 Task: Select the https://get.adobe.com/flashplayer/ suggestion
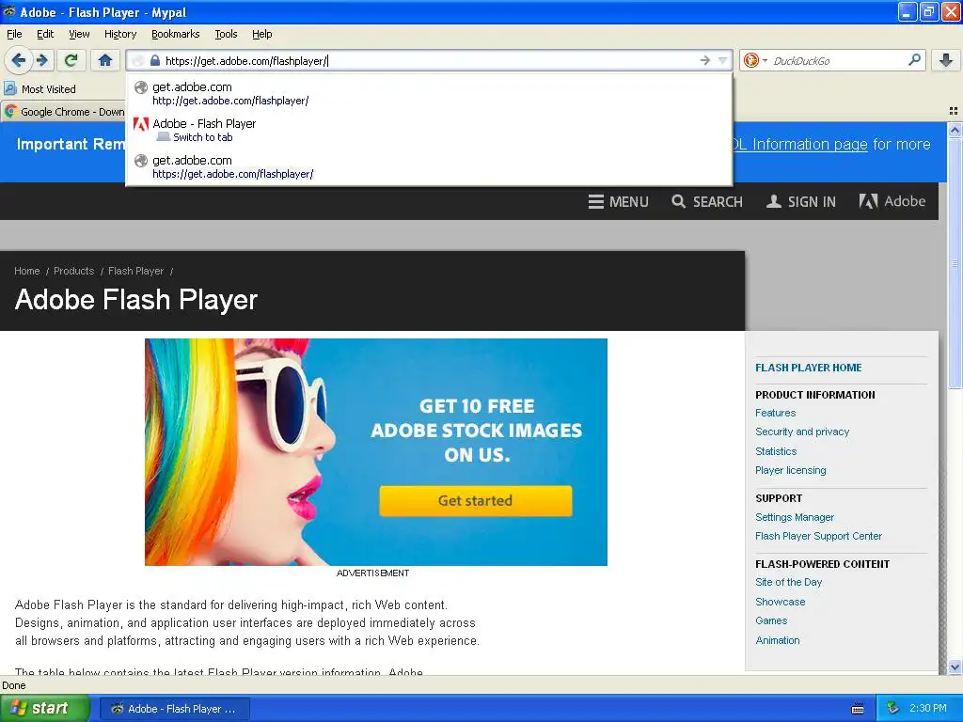coord(429,167)
